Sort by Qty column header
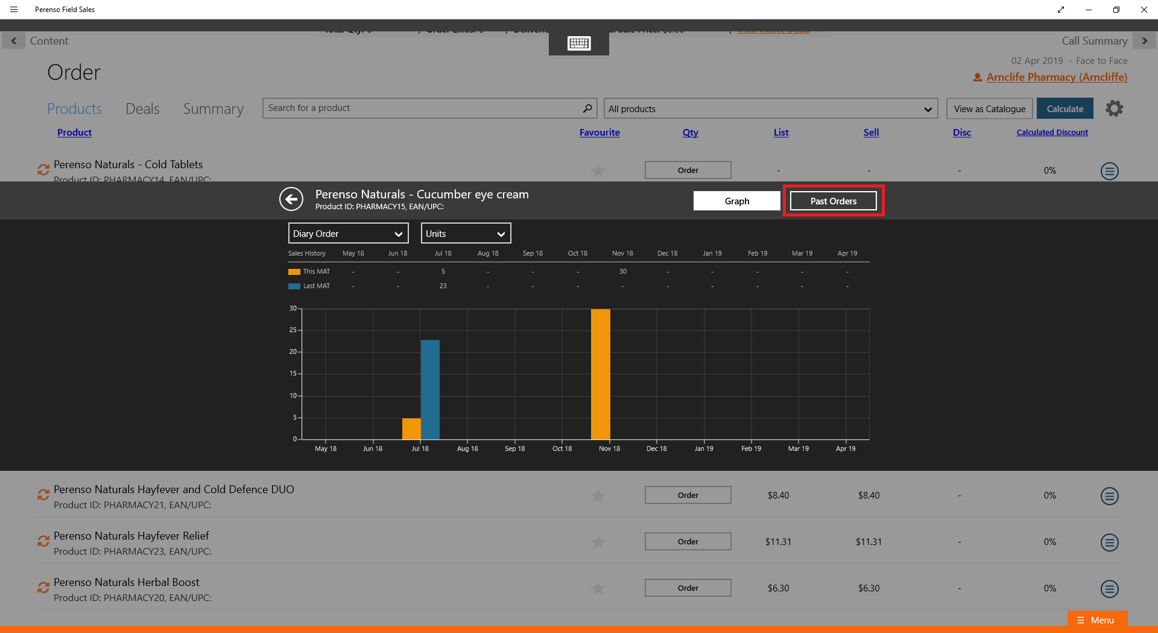This screenshot has width=1158, height=633. 690,132
